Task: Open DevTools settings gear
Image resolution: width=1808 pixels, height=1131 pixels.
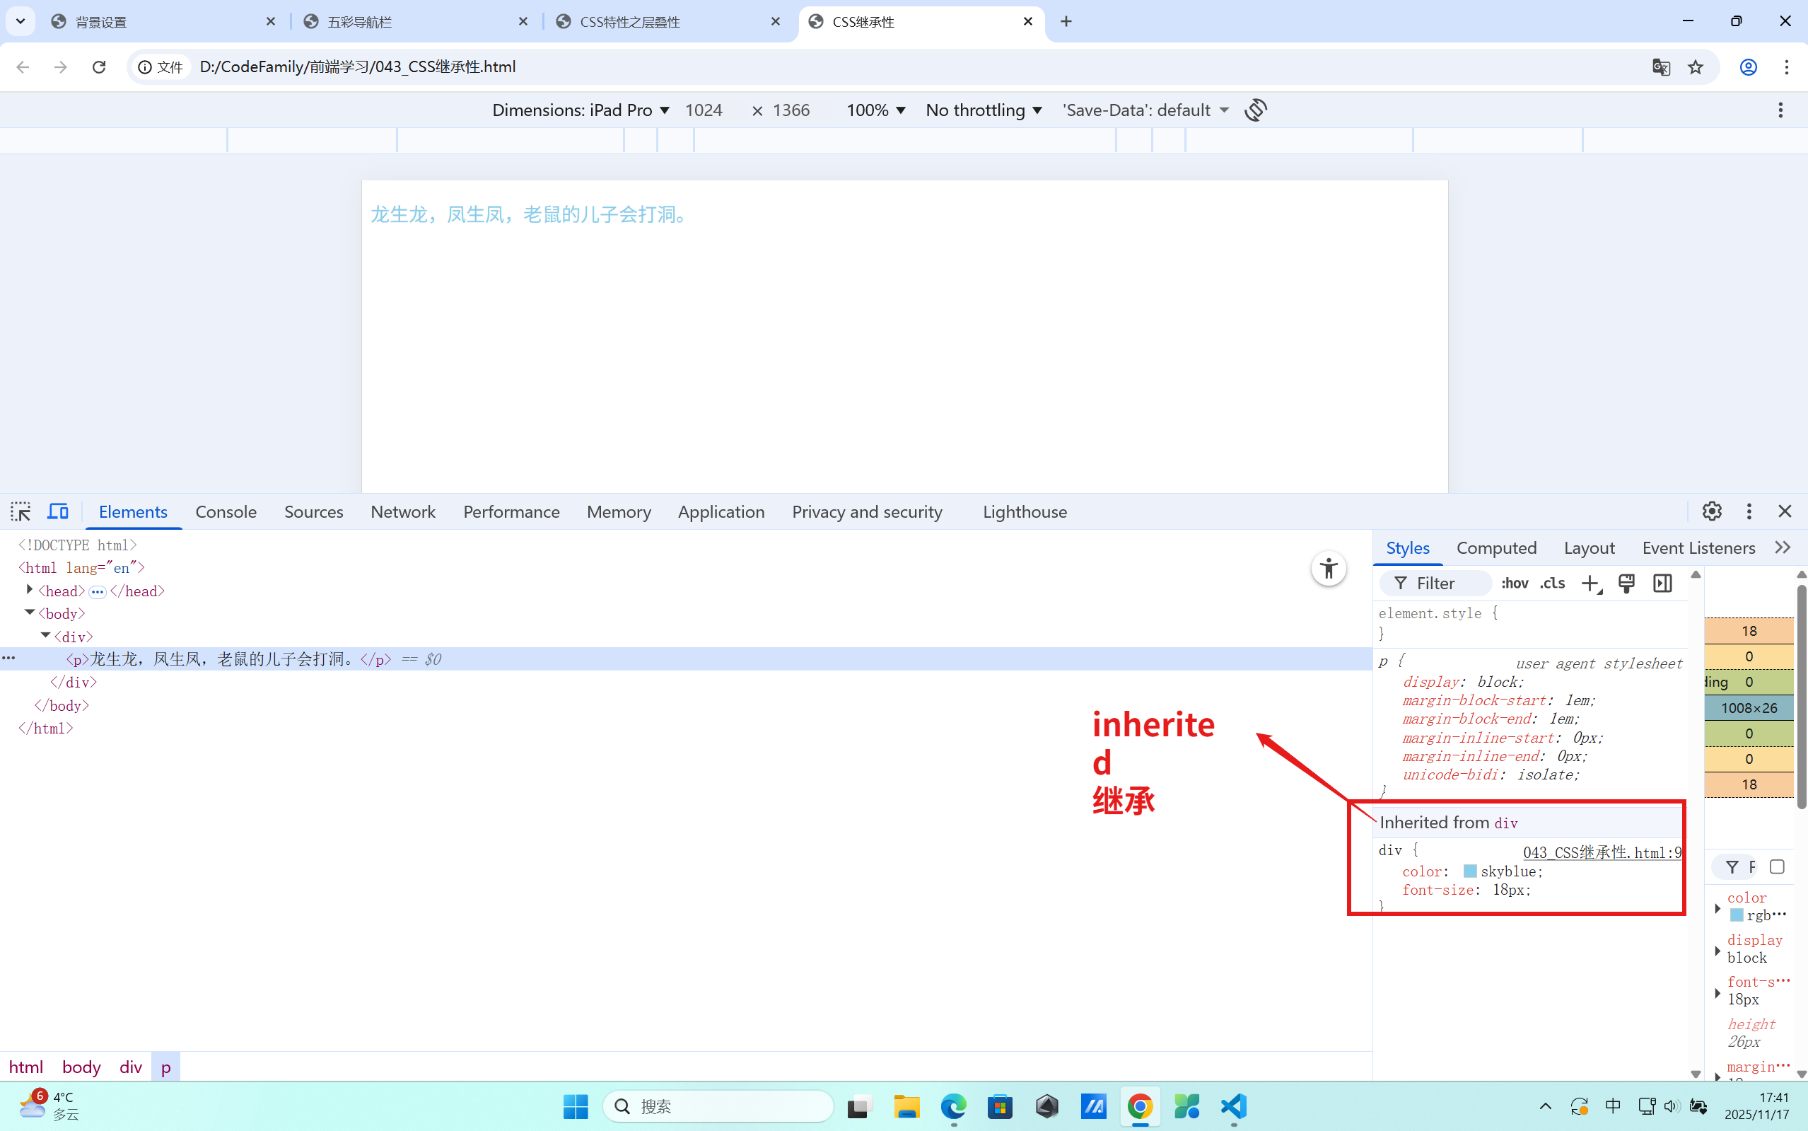Action: click(x=1712, y=511)
